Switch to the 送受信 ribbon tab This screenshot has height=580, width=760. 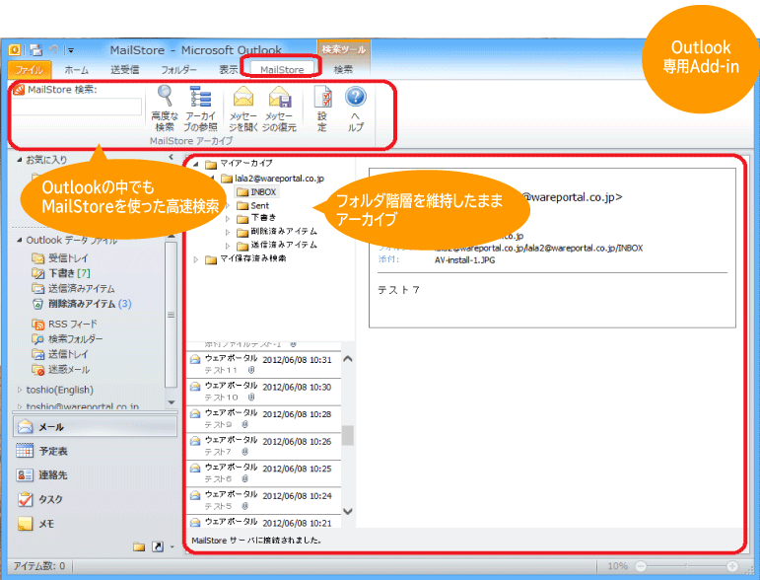[x=124, y=70]
